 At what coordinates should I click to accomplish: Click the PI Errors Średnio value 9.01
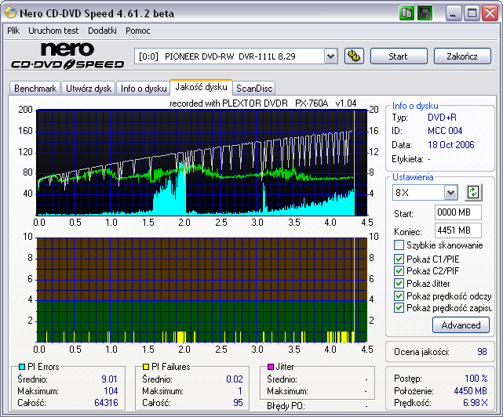coord(109,379)
